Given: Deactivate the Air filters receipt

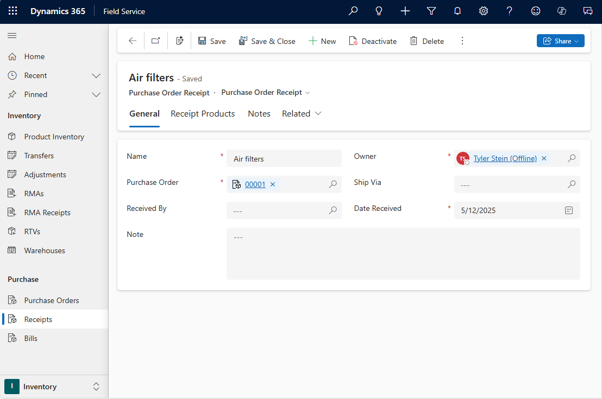Looking at the screenshot, I should click(x=373, y=41).
